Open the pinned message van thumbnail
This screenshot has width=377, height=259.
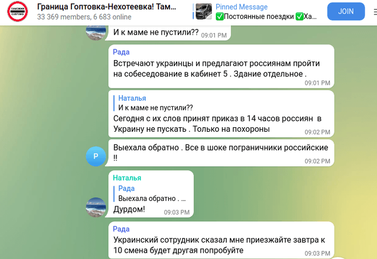pyautogui.click(x=204, y=12)
